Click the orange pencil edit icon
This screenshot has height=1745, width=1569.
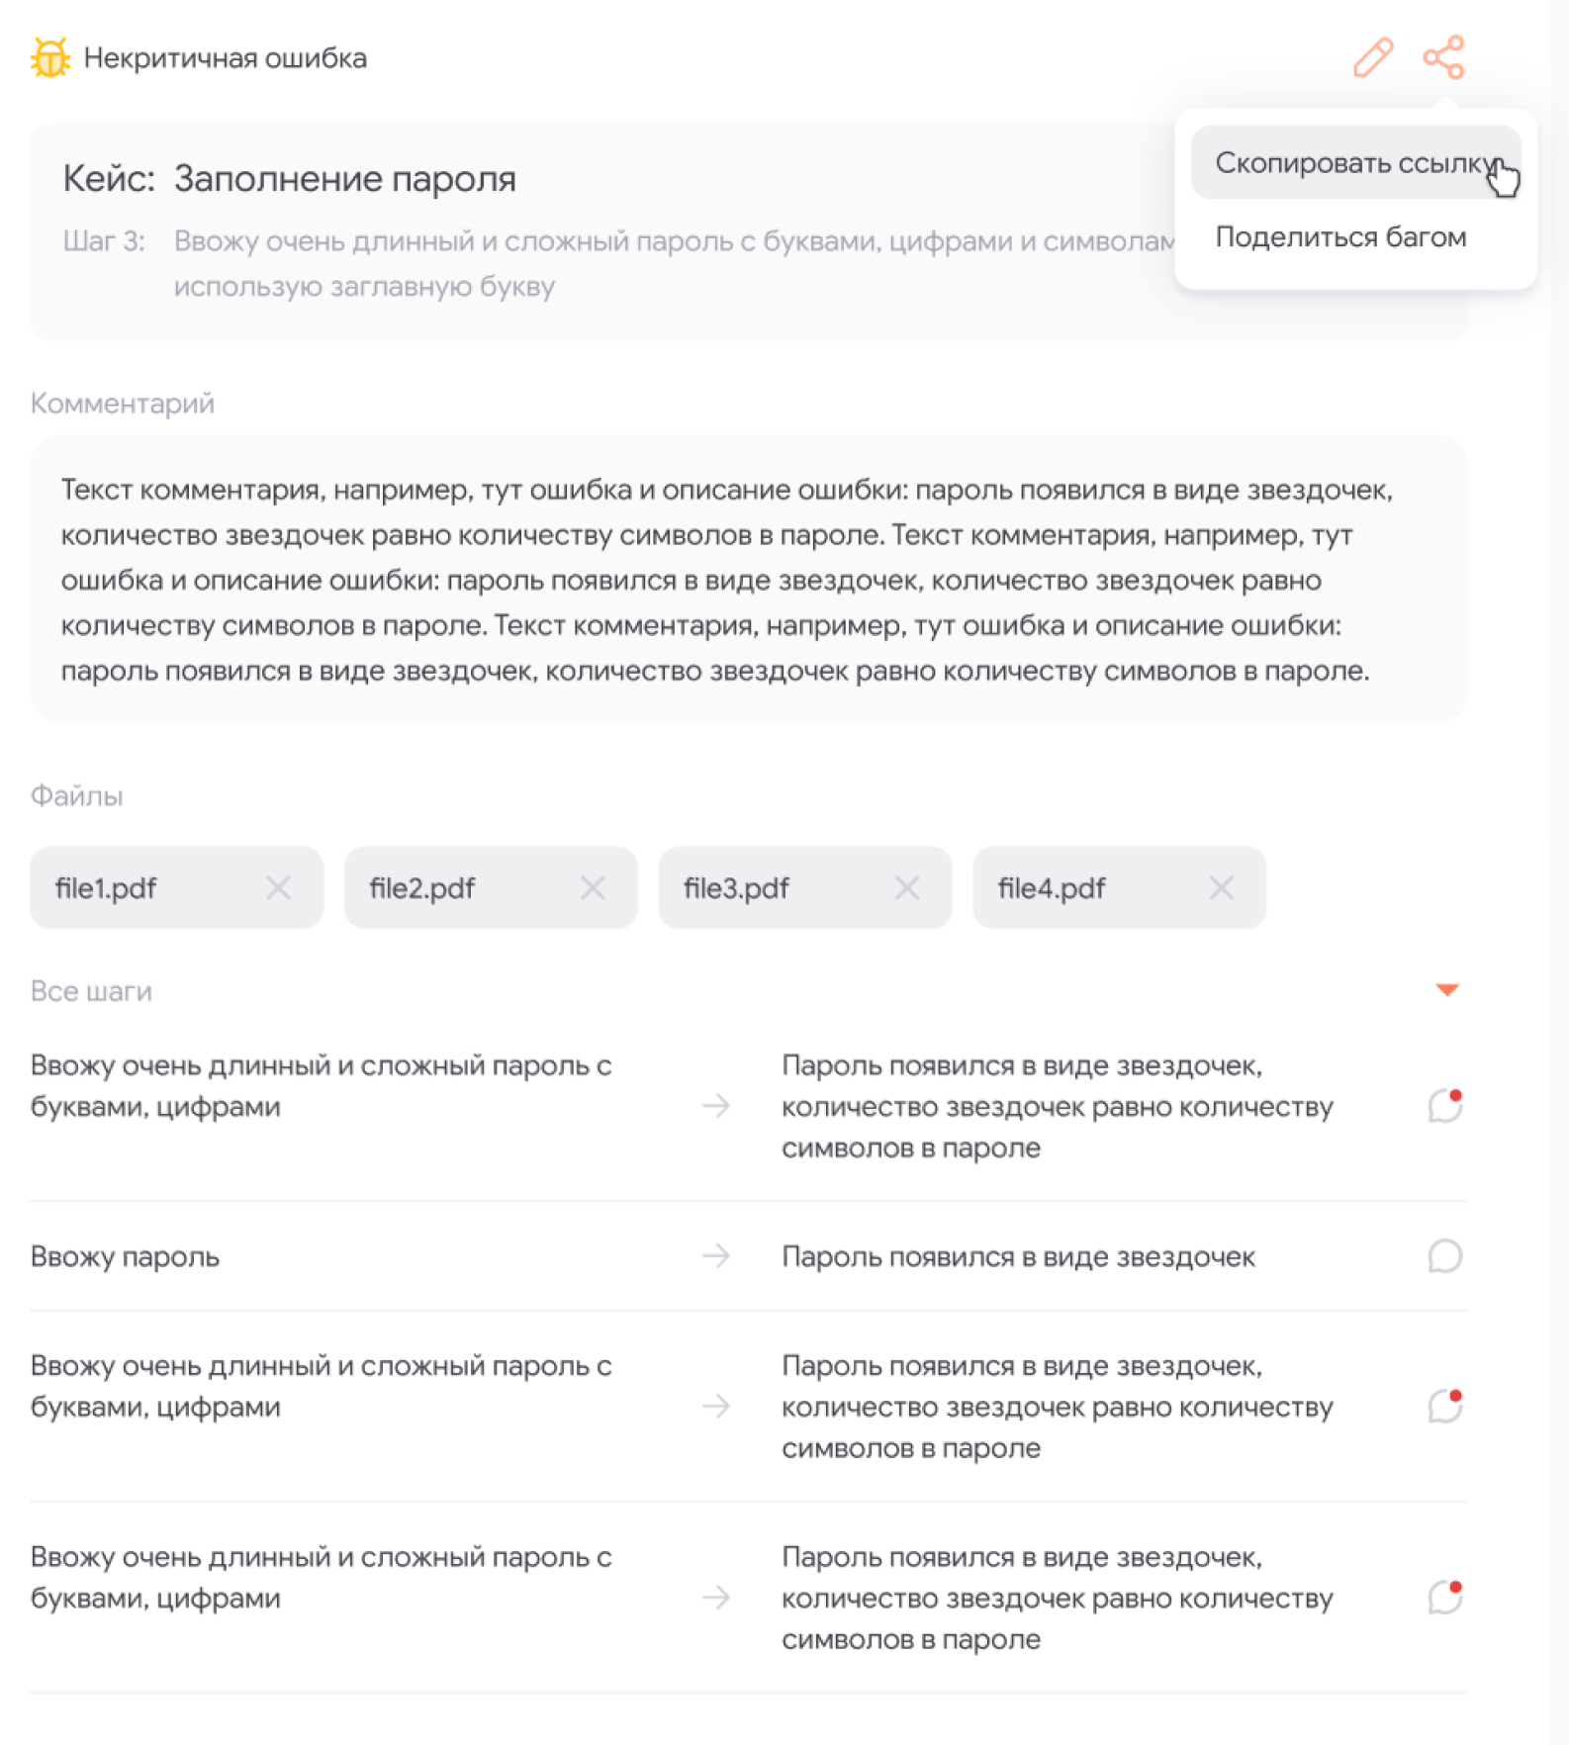tap(1372, 57)
